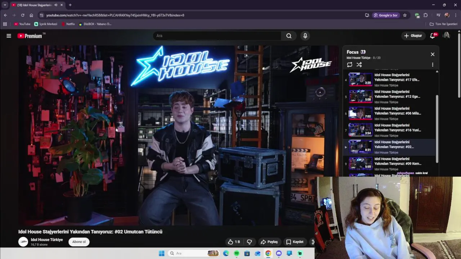Open the tab search dropdown arrow
Viewport: 461px width, 259px height.
click(5, 5)
